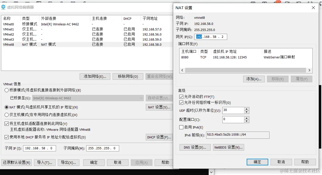Select VMnet8 row in network list

87,44
